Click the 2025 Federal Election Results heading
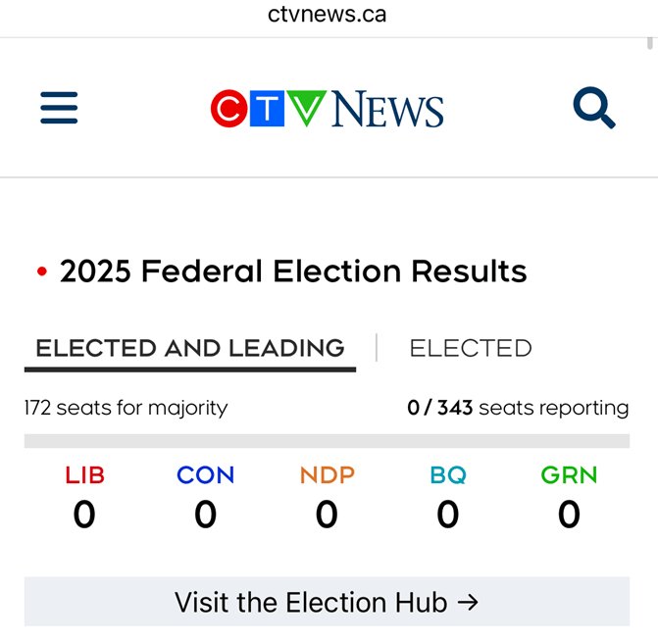 (293, 271)
